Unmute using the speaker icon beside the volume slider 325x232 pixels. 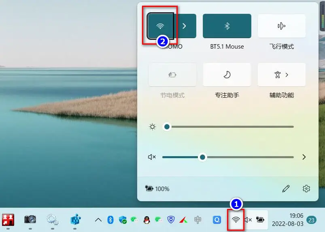(152, 157)
